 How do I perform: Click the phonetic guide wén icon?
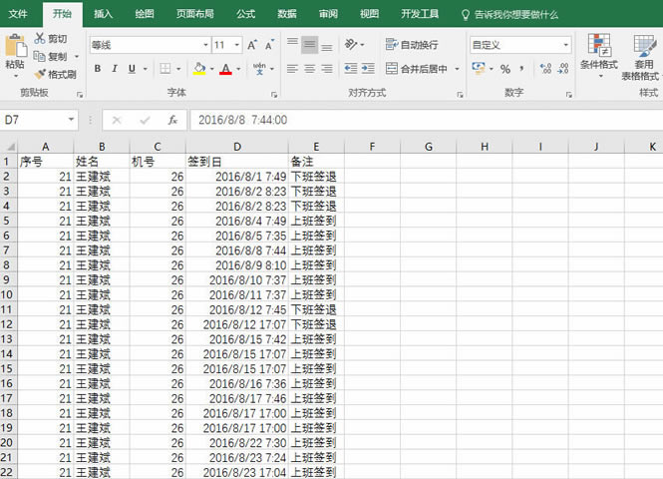click(x=259, y=69)
